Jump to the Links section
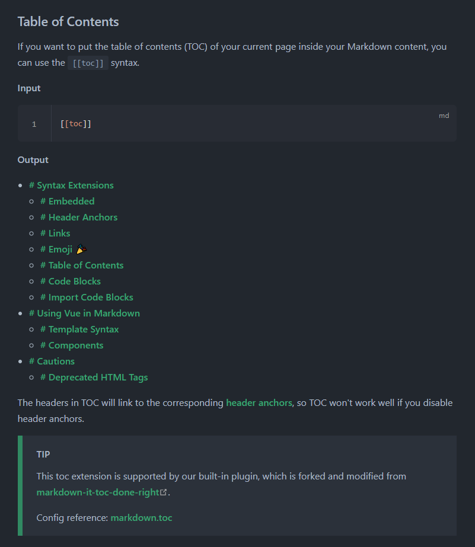The width and height of the screenshot is (475, 547). coord(55,233)
